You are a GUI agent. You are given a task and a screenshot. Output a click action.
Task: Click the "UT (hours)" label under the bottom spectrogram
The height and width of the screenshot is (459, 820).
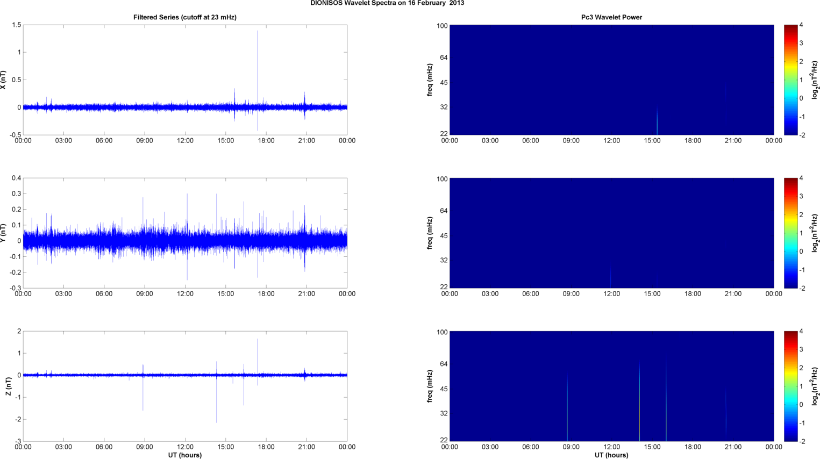tap(611, 455)
